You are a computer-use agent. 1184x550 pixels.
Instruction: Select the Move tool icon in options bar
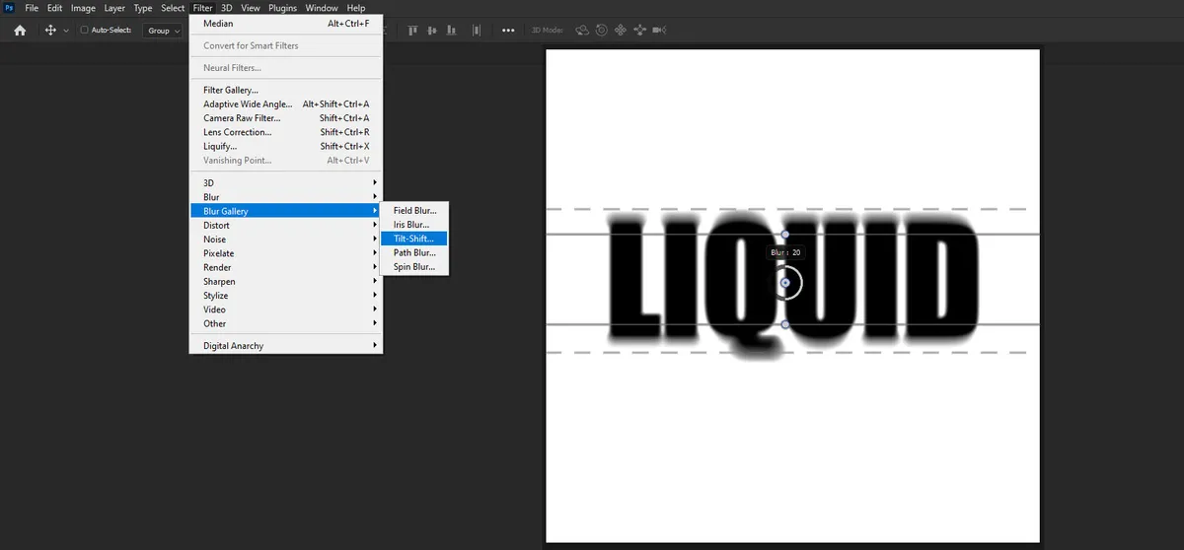[50, 31]
